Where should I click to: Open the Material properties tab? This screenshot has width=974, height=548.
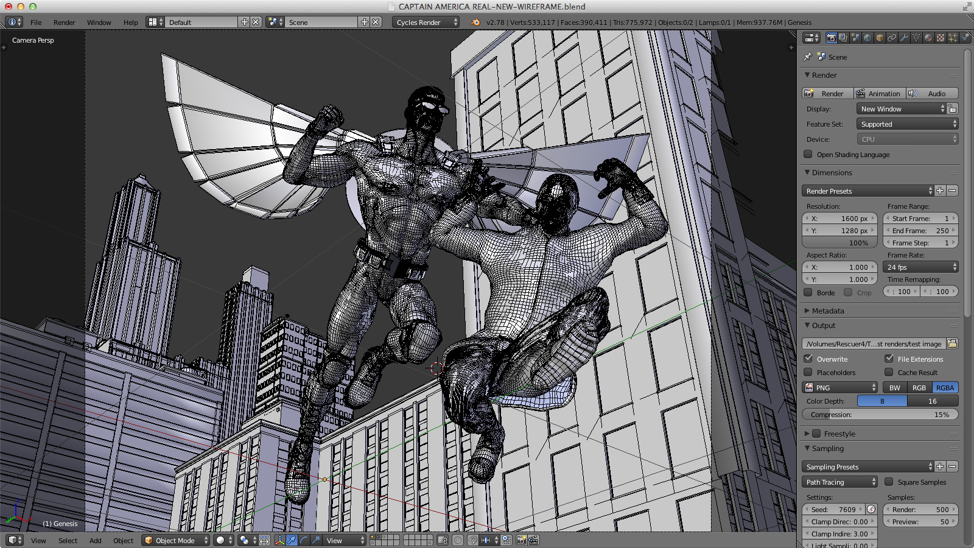928,38
